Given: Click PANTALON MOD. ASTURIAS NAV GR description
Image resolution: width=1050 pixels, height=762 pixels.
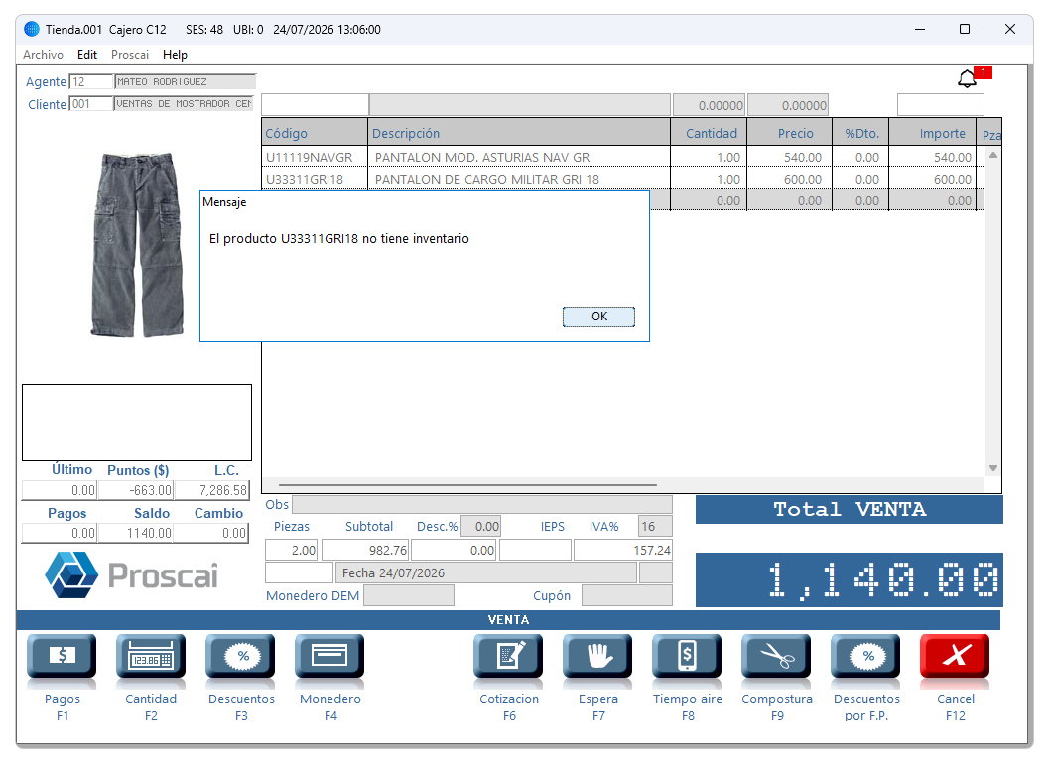Looking at the screenshot, I should [x=482, y=158].
